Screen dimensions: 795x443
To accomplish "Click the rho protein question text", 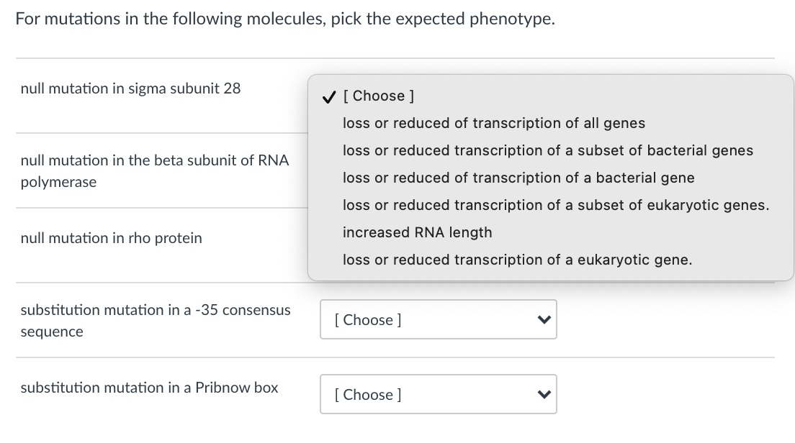I will pos(109,238).
